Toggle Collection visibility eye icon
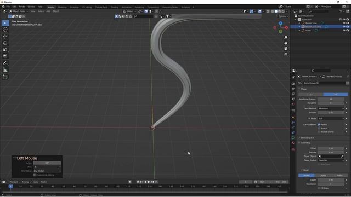 pyautogui.click(x=344, y=20)
